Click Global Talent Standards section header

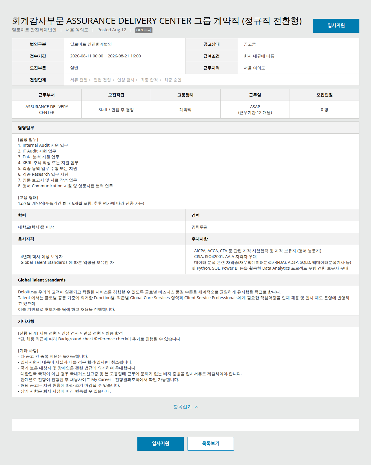point(185,280)
